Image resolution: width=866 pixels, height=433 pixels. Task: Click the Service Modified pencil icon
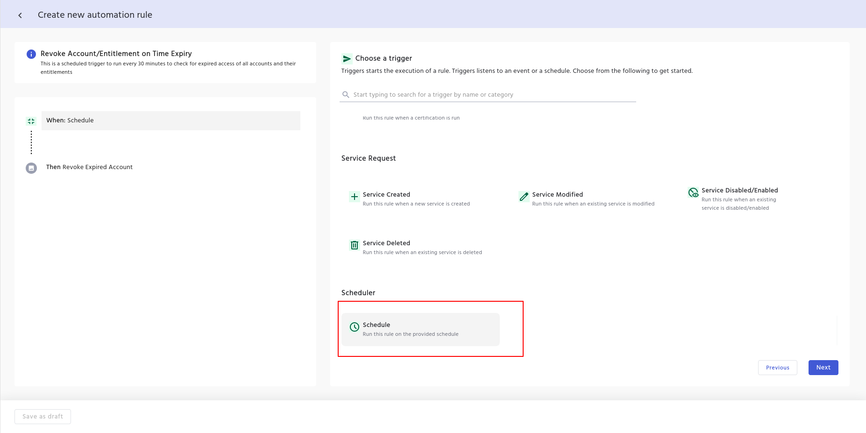point(524,197)
